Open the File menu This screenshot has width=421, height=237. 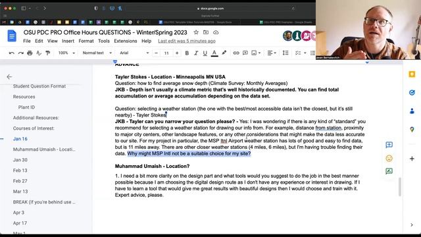pyautogui.click(x=27, y=41)
